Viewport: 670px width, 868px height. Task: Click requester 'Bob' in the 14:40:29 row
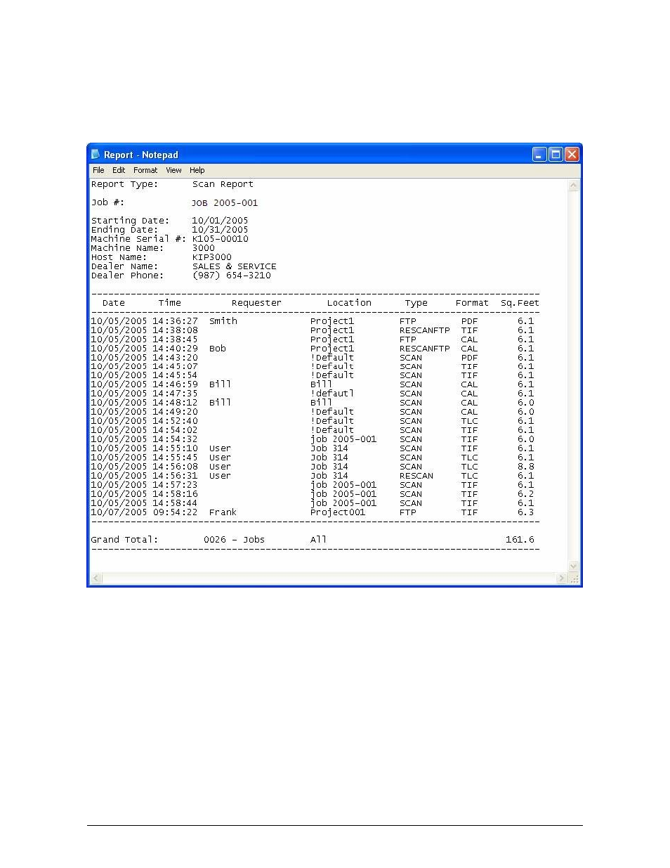pyautogui.click(x=218, y=349)
